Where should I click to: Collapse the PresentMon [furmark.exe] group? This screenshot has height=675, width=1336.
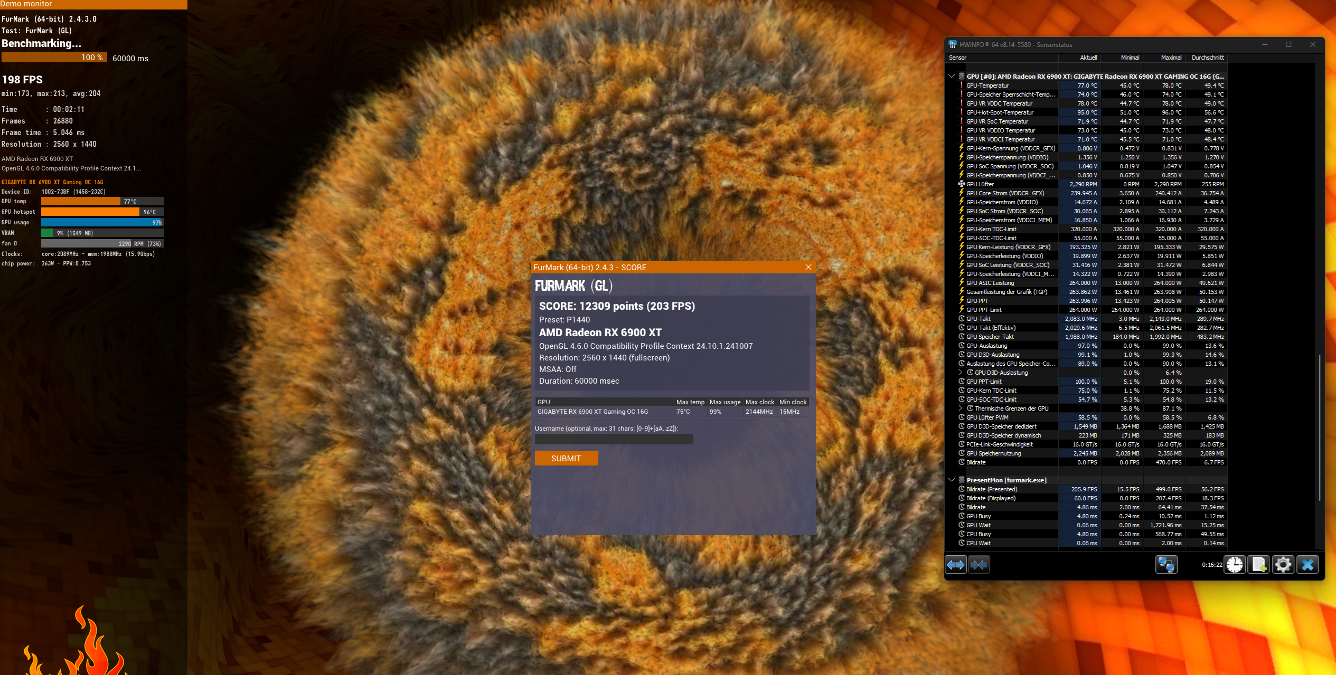952,480
